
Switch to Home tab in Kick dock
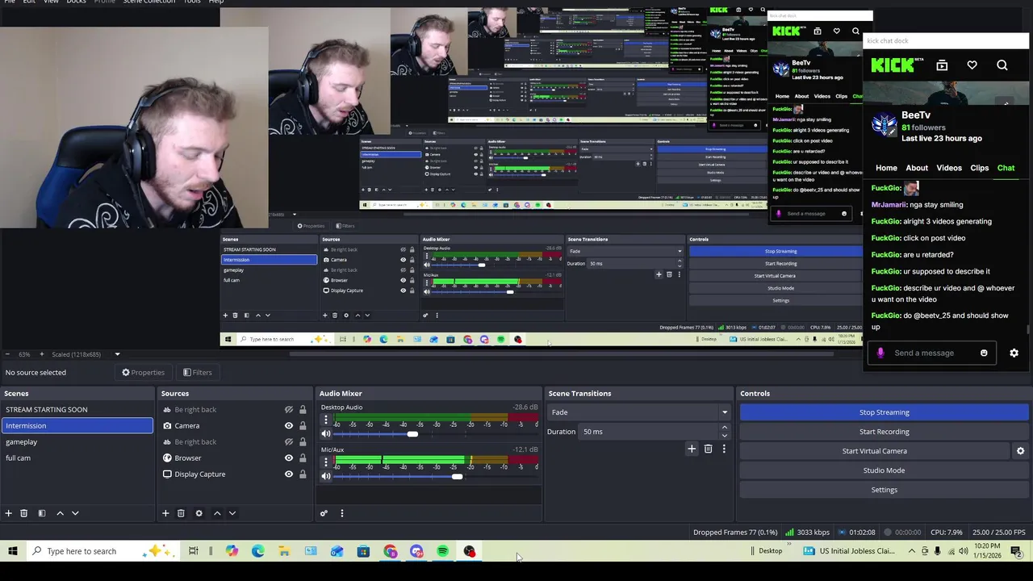coord(886,168)
